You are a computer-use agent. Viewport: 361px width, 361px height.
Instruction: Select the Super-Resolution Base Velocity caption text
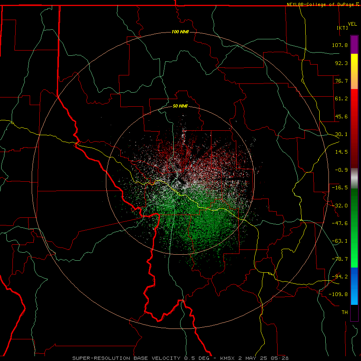pyautogui.click(x=180, y=358)
